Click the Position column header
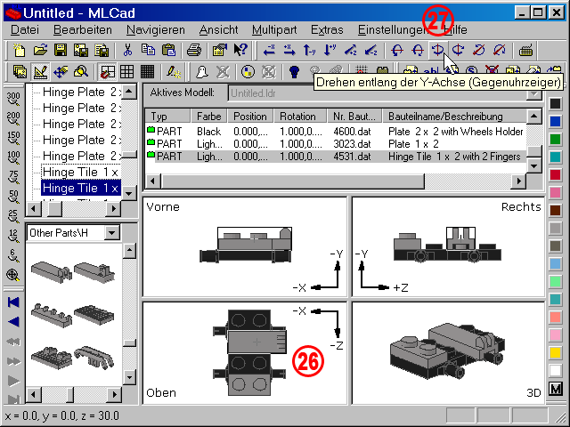 (x=250, y=117)
